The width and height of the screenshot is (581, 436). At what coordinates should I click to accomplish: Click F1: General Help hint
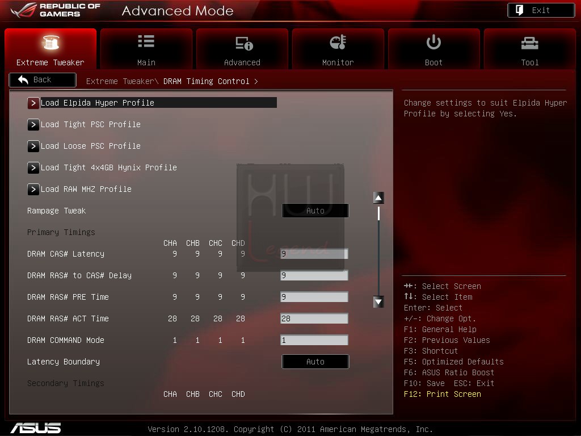point(440,329)
